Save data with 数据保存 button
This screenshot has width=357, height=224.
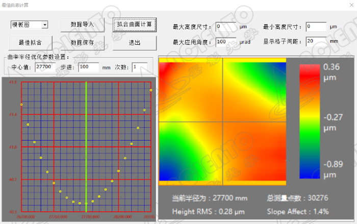click(x=82, y=42)
